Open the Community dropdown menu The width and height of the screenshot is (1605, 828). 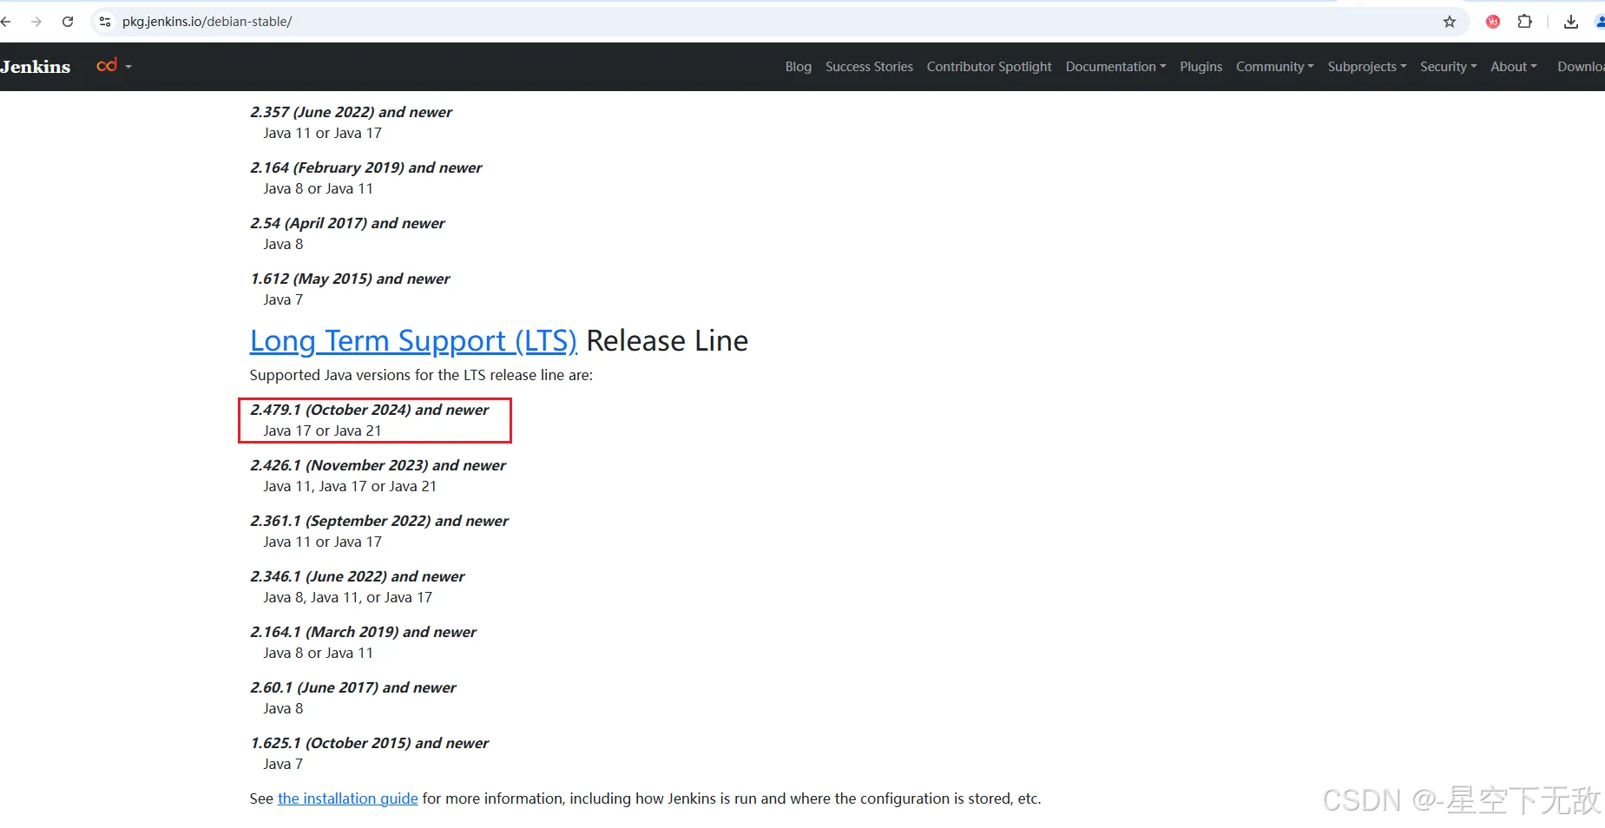coord(1274,67)
